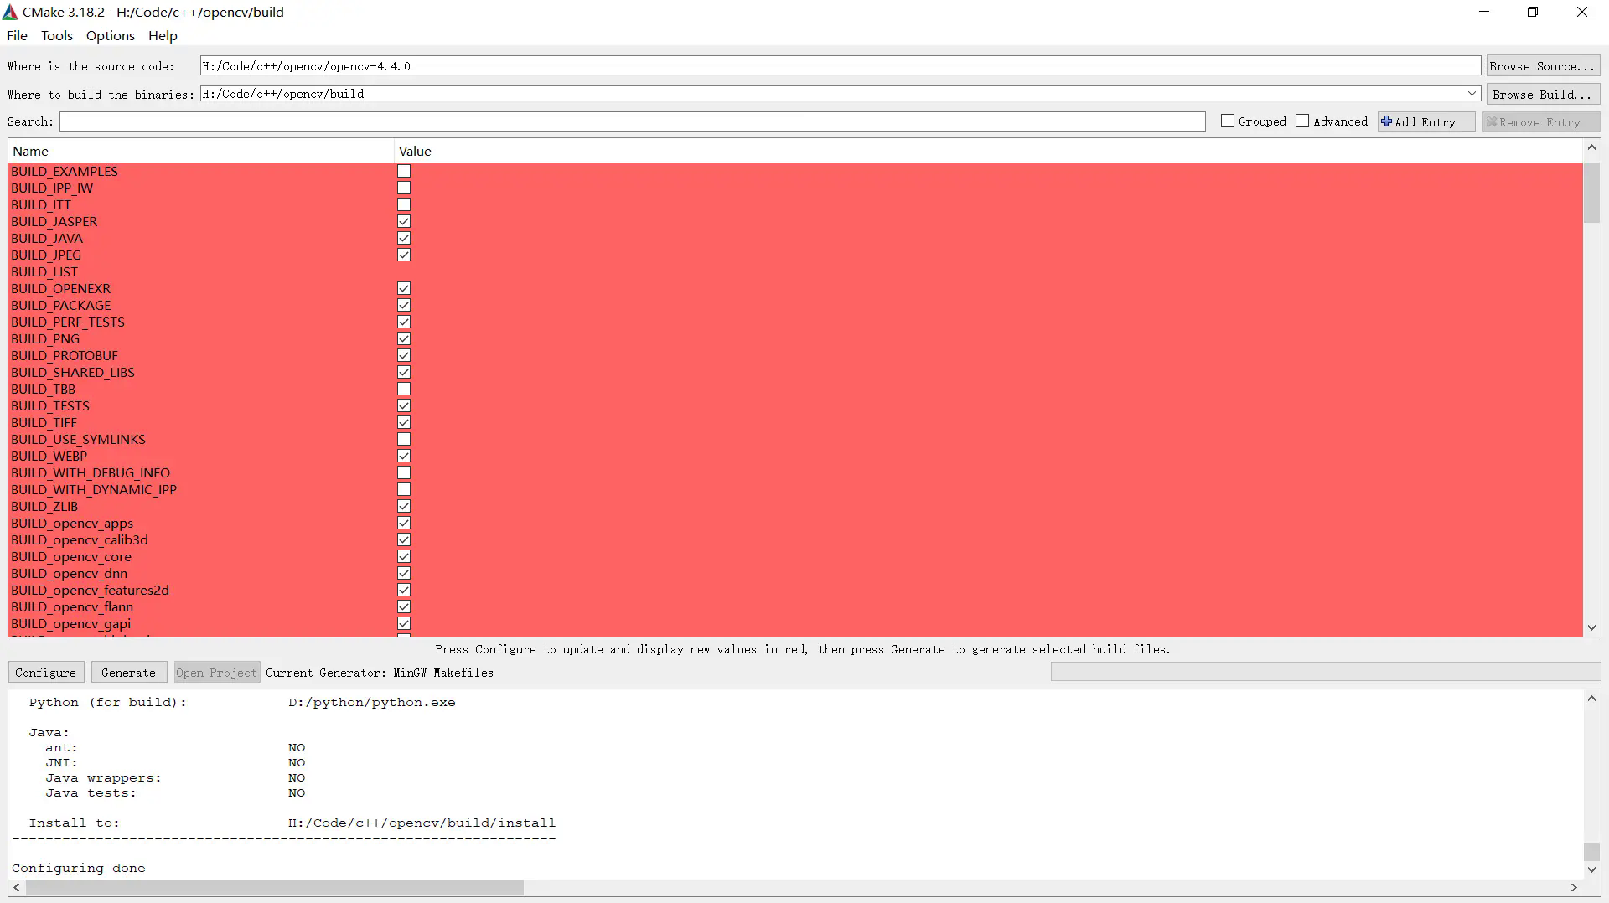Select the BUILD_PROTOBUF row name
This screenshot has height=903, width=1609.
pos(65,355)
